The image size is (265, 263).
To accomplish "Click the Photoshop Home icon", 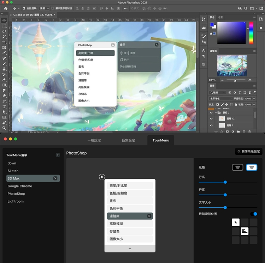I will pyautogui.click(x=6, y=8).
